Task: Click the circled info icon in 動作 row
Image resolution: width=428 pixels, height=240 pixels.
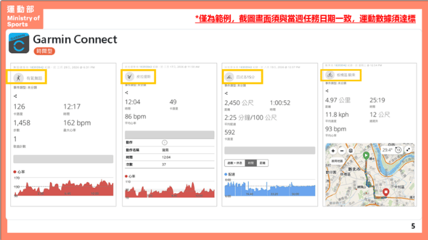Action: coord(164,142)
